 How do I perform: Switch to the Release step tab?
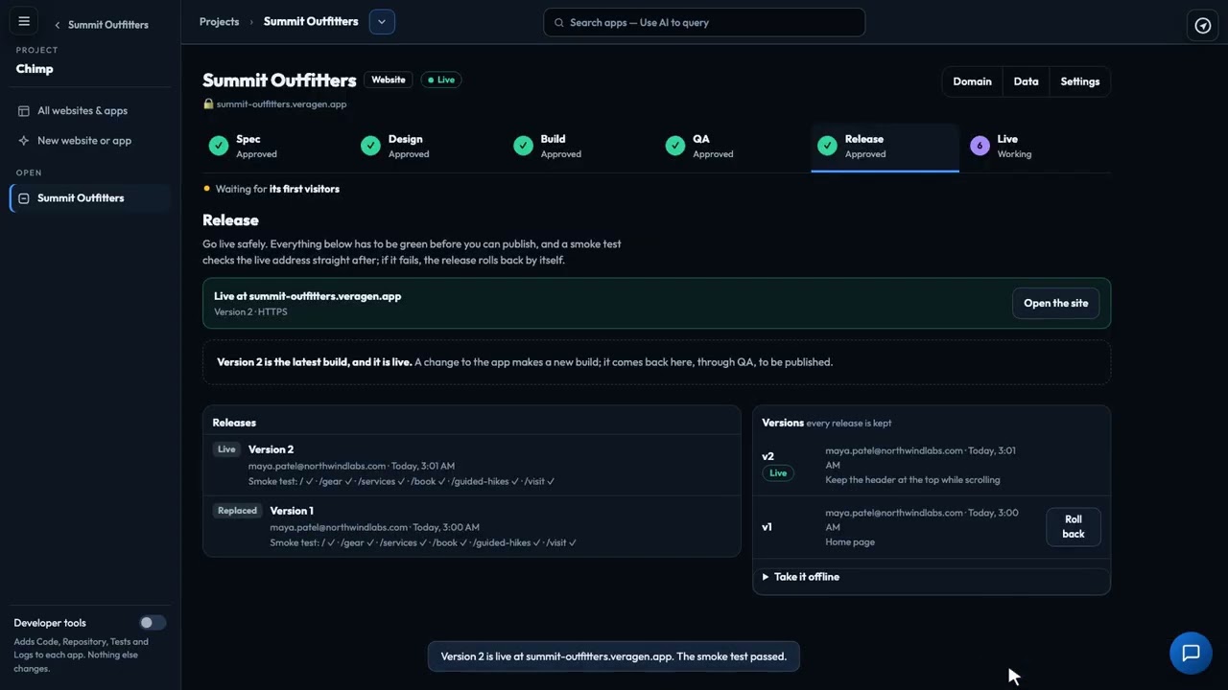point(885,147)
